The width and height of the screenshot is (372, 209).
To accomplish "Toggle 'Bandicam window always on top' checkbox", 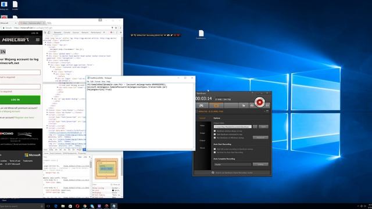I will click(x=215, y=131).
